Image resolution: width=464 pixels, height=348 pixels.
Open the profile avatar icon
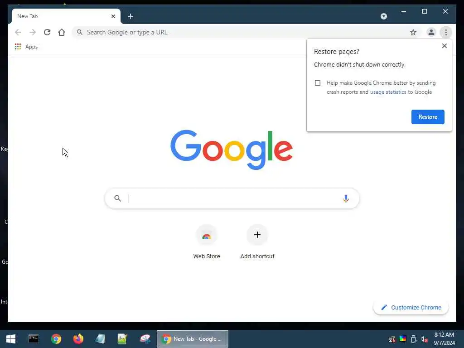coord(431,32)
